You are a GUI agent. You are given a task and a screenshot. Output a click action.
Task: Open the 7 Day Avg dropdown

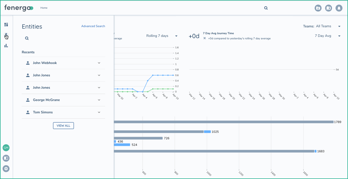click(x=327, y=36)
